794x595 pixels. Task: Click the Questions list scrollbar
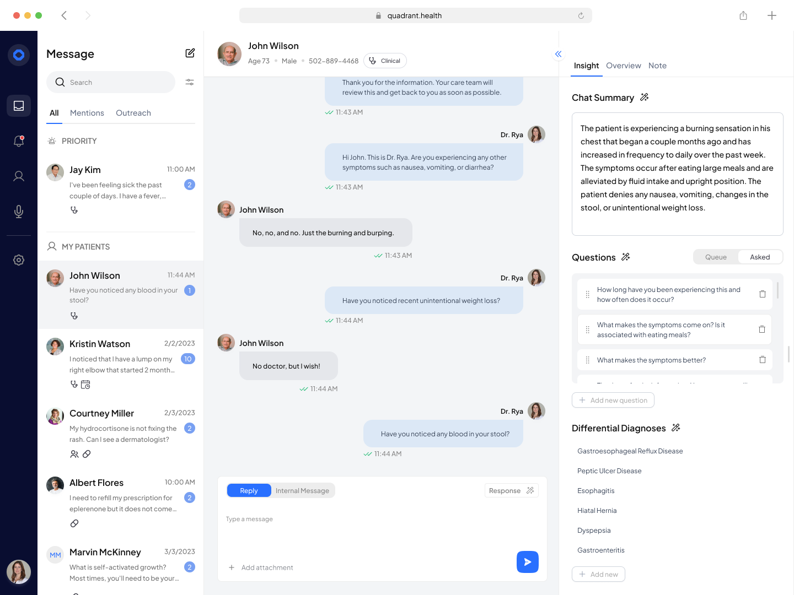click(x=777, y=290)
